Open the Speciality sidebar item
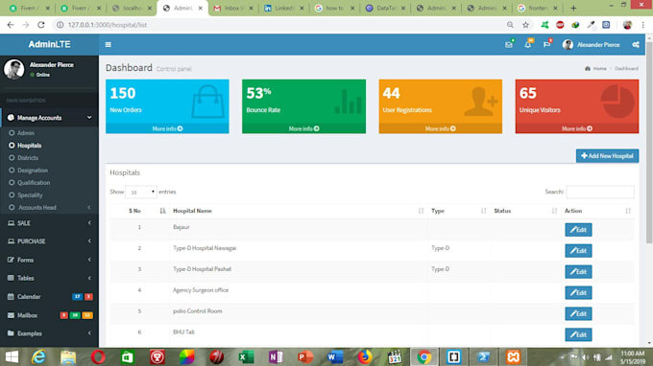Image resolution: width=653 pixels, height=366 pixels. tap(30, 195)
